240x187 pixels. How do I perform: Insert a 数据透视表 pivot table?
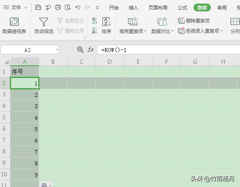pos(14,26)
